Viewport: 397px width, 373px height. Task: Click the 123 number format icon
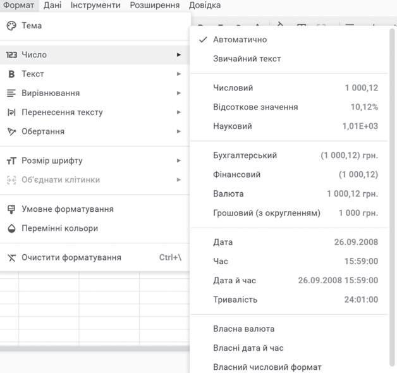point(11,55)
